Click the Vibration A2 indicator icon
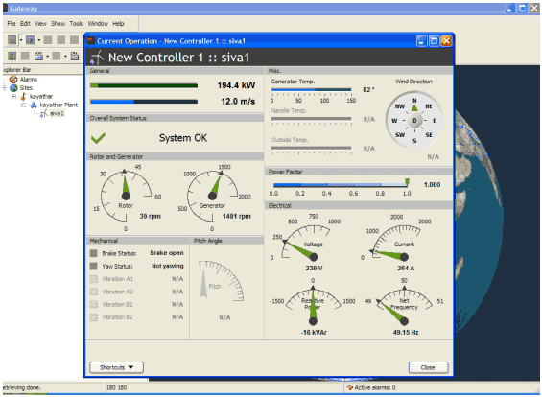Image resolution: width=542 pixels, height=397 pixels. click(93, 292)
